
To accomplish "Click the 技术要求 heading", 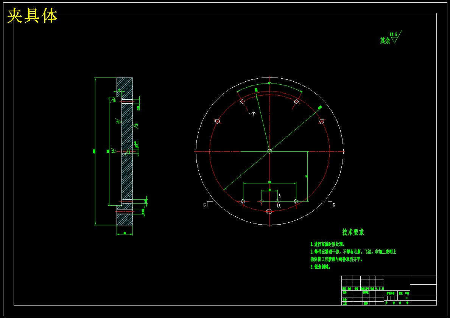I will click(x=353, y=232).
